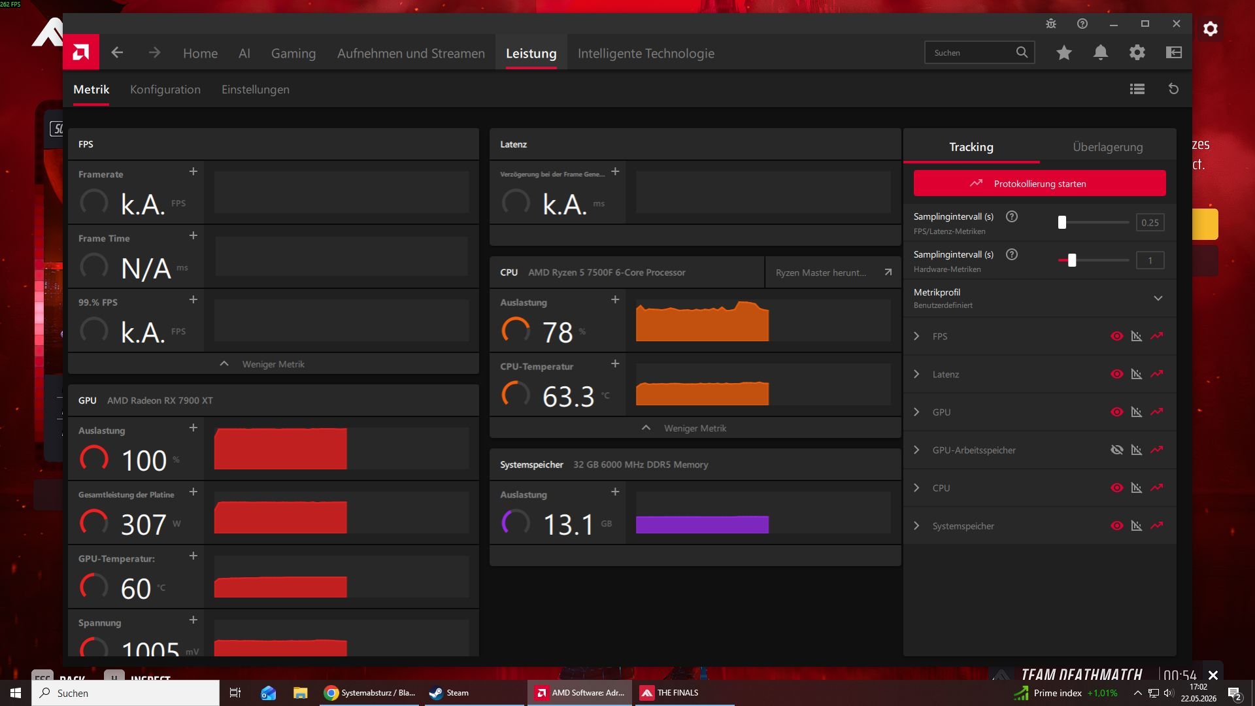Toggle eye visibility for CPU tracking
Screen dimensions: 1255x706
click(x=1117, y=488)
